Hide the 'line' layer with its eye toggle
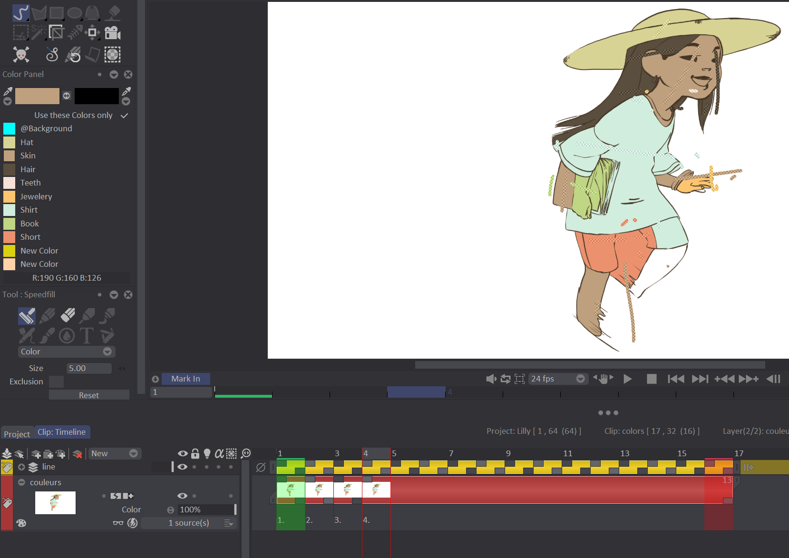Image resolution: width=789 pixels, height=558 pixels. (x=182, y=467)
